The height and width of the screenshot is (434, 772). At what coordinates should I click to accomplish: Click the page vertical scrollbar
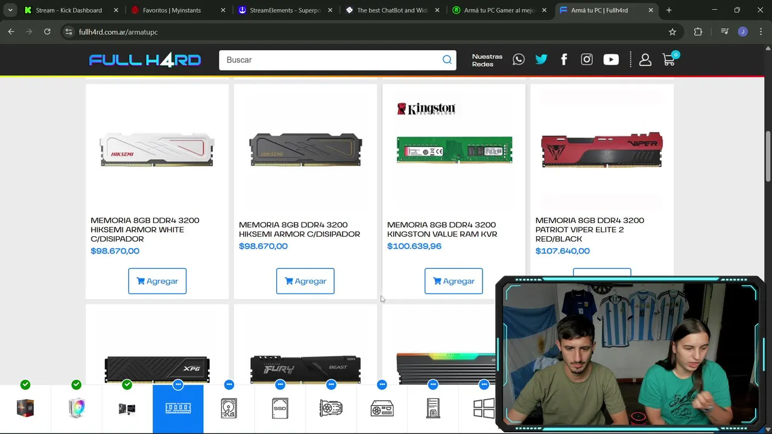pos(768,156)
